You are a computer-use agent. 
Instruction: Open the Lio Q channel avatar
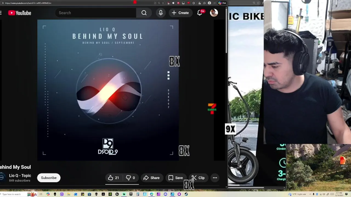click(2, 178)
